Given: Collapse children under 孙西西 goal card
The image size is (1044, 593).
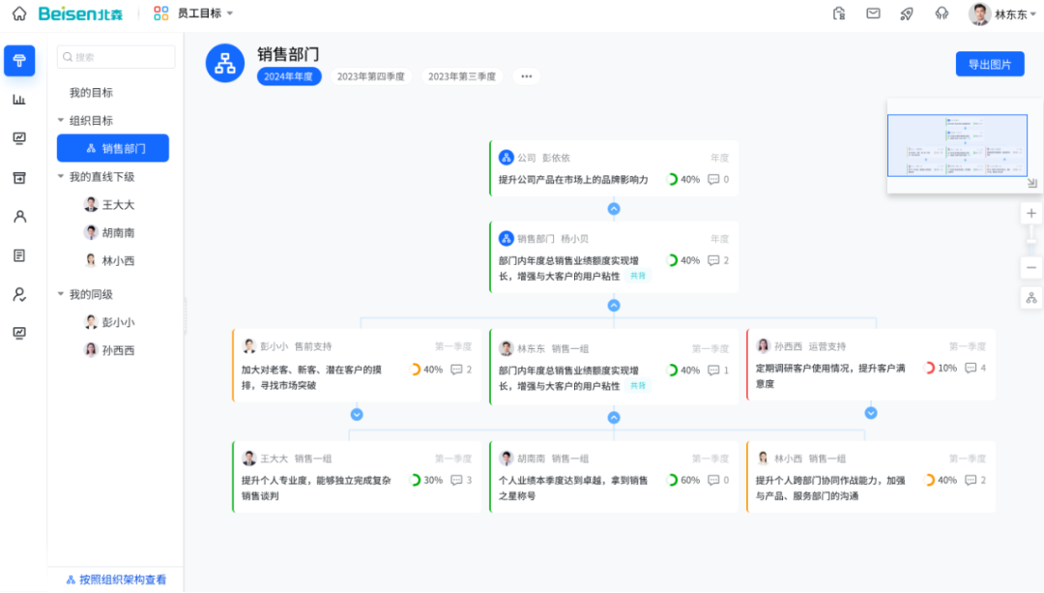Looking at the screenshot, I should 871,413.
